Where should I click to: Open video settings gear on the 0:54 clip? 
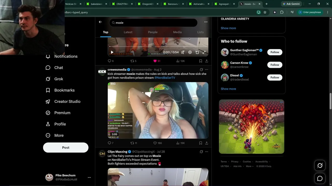point(190,52)
